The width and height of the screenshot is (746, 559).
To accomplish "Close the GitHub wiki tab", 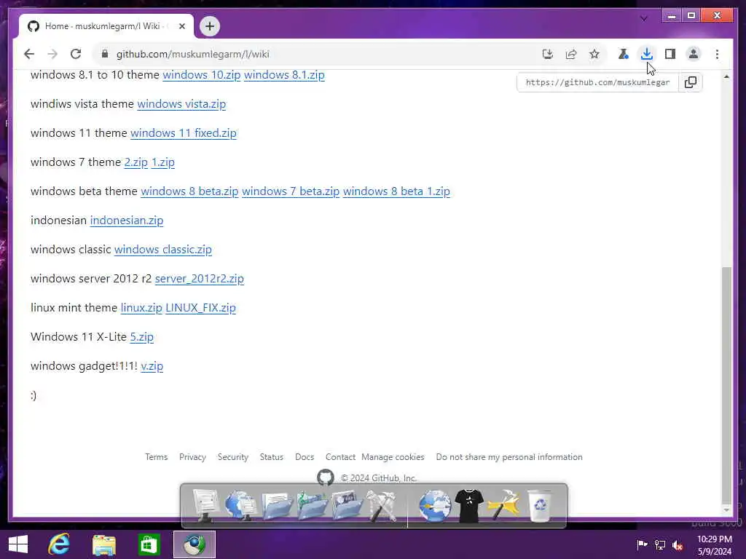I will (181, 26).
